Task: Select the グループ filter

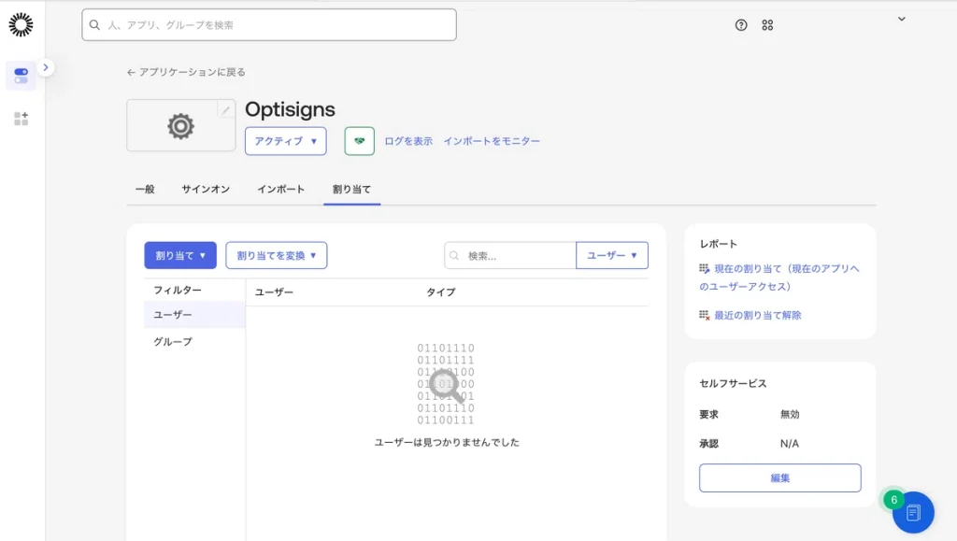Action: 173,342
